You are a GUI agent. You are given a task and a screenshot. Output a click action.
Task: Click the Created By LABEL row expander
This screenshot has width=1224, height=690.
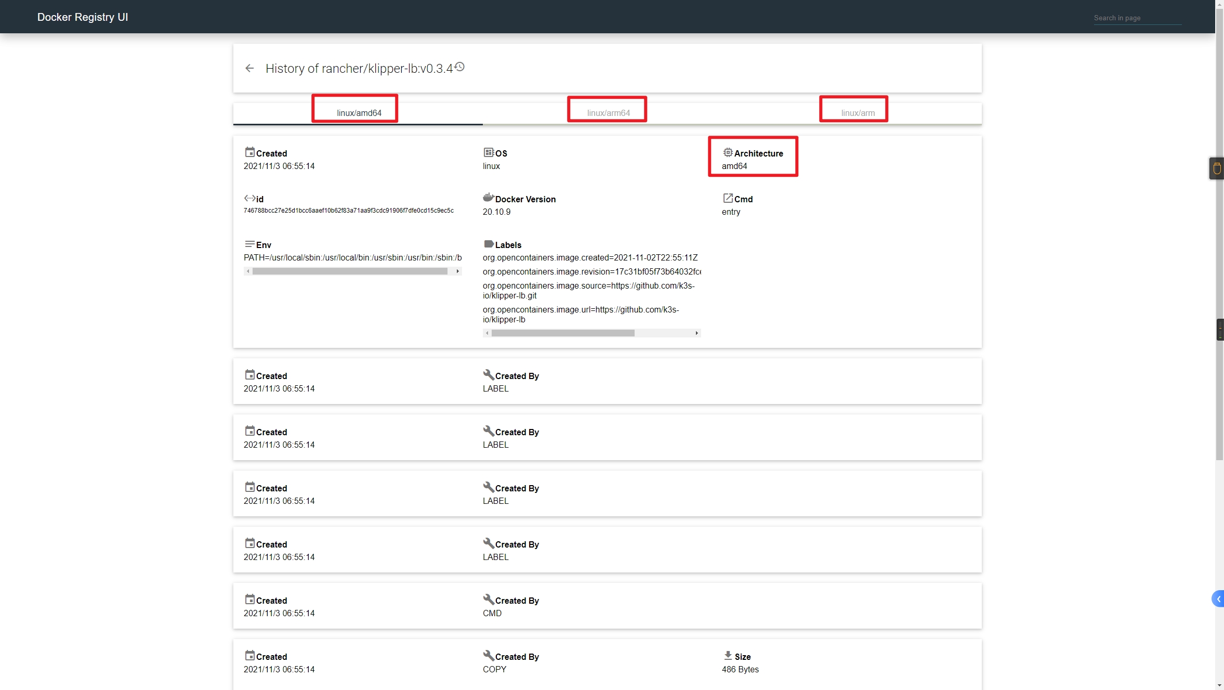pyautogui.click(x=607, y=380)
